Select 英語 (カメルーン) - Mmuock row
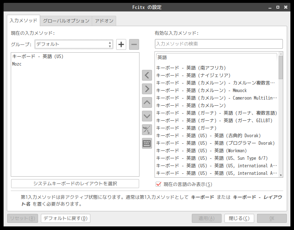This screenshot has height=230, width=294. coord(217,91)
